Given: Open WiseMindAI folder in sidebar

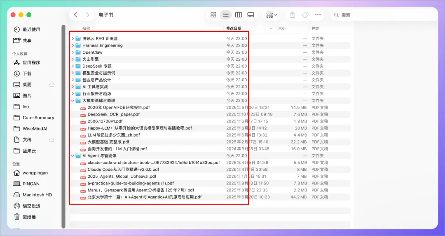Looking at the screenshot, I should [x=35, y=129].
